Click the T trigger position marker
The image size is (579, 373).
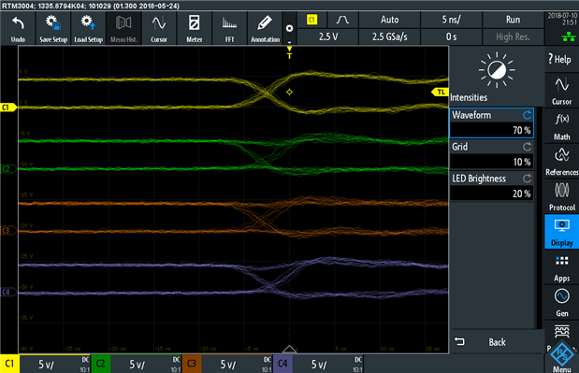pyautogui.click(x=290, y=53)
